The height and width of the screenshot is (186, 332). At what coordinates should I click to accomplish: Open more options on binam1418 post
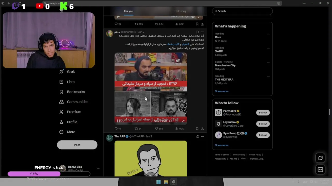click(202, 32)
